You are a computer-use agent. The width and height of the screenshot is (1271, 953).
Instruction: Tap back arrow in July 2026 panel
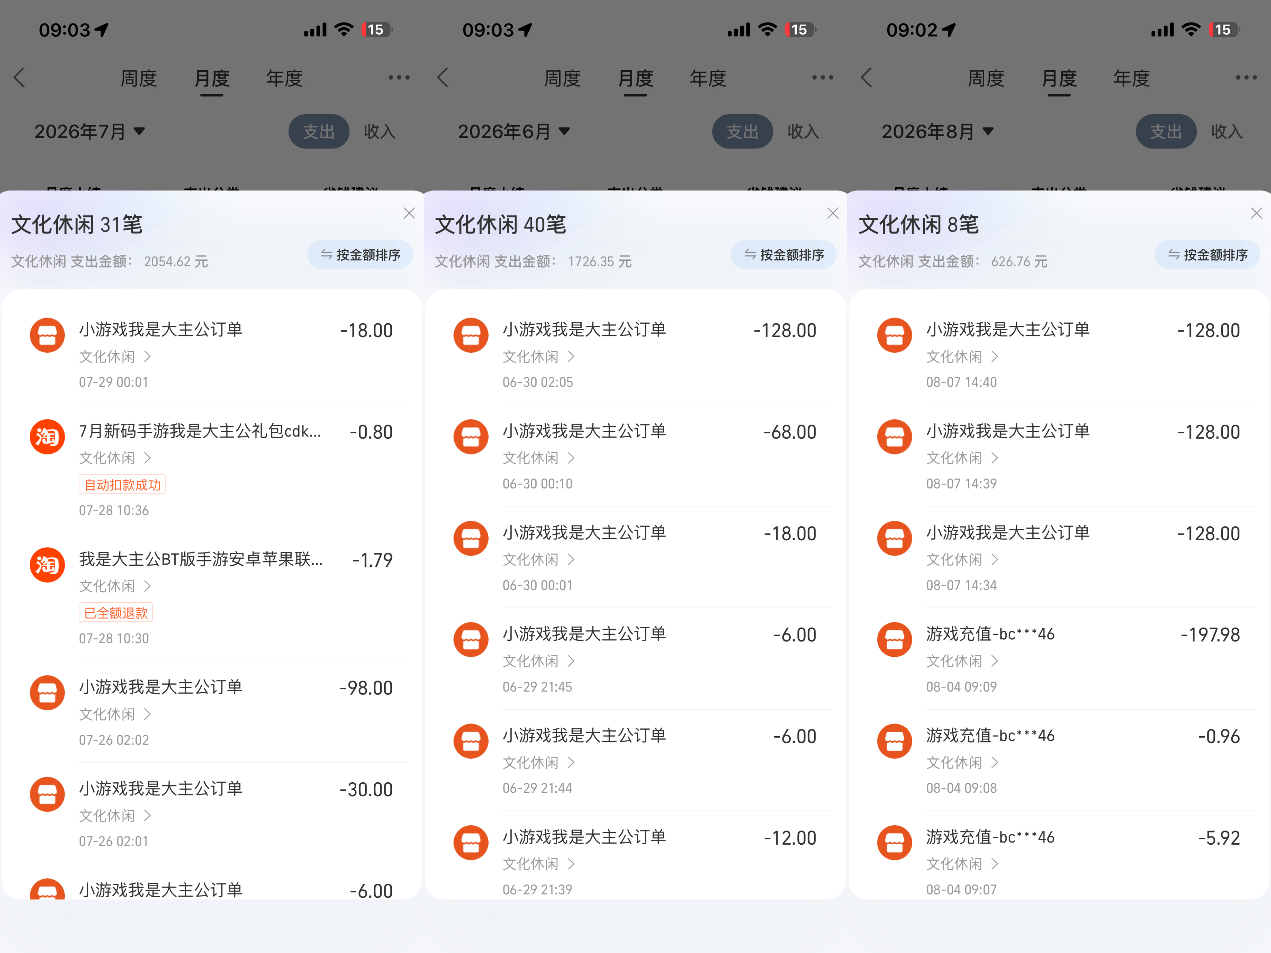19,78
